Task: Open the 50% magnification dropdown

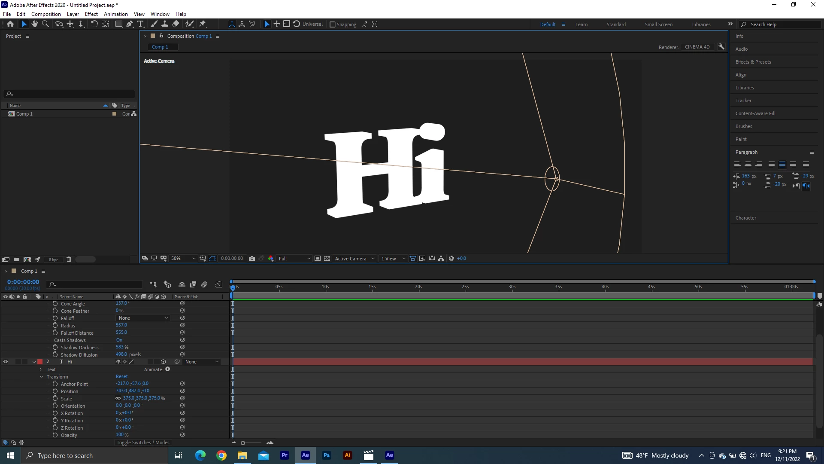Action: pos(183,259)
